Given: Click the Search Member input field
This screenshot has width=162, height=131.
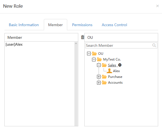Looking at the screenshot, I should 121,45.
